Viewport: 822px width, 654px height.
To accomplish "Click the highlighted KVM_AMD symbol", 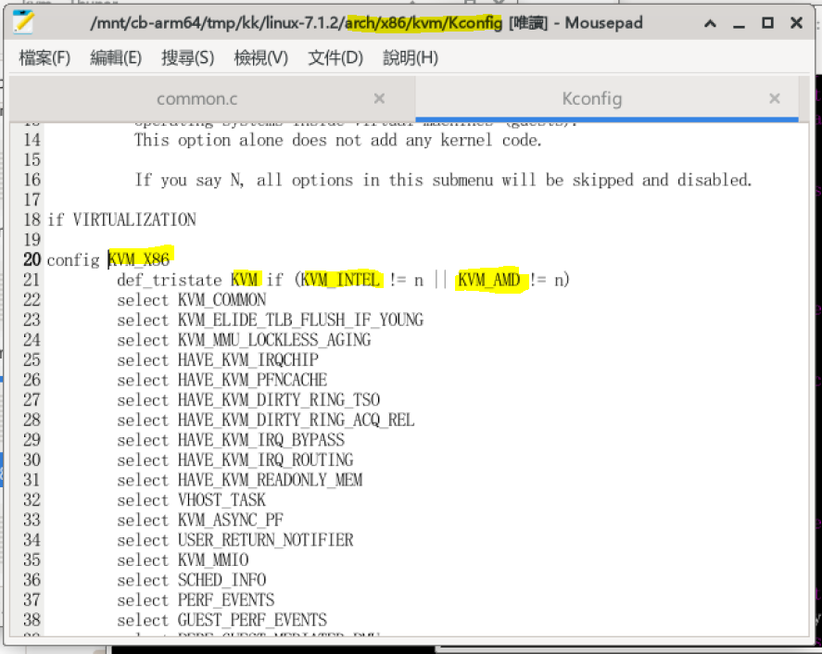I will (489, 280).
